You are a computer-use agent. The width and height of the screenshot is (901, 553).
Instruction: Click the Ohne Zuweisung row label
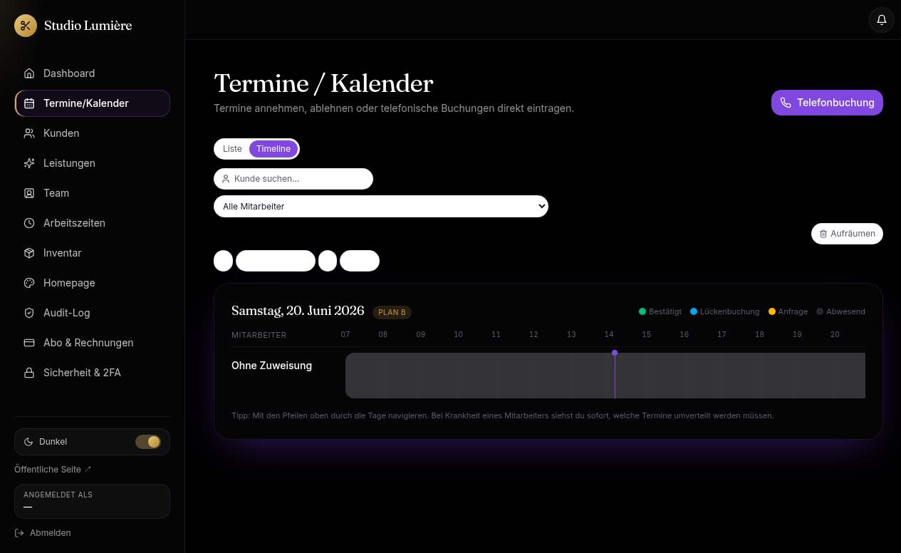[271, 366]
